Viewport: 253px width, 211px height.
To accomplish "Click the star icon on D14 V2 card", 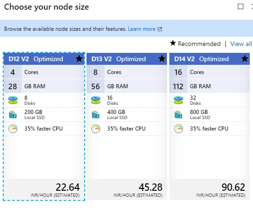I will point(245,59).
